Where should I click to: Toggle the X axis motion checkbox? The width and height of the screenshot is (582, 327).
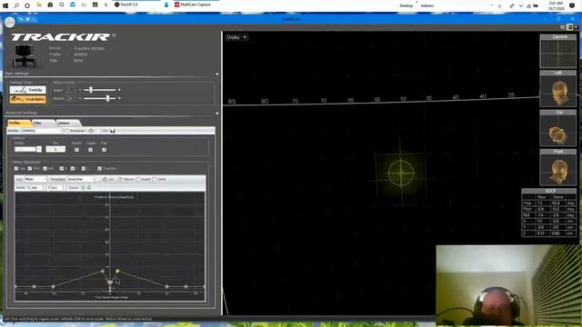[62, 169]
